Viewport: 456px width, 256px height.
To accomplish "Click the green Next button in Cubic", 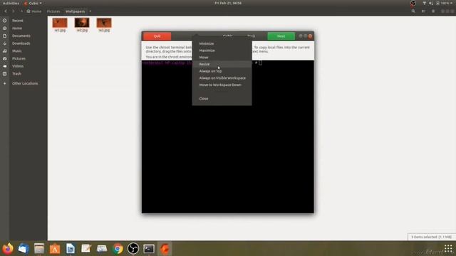I will click(x=281, y=36).
